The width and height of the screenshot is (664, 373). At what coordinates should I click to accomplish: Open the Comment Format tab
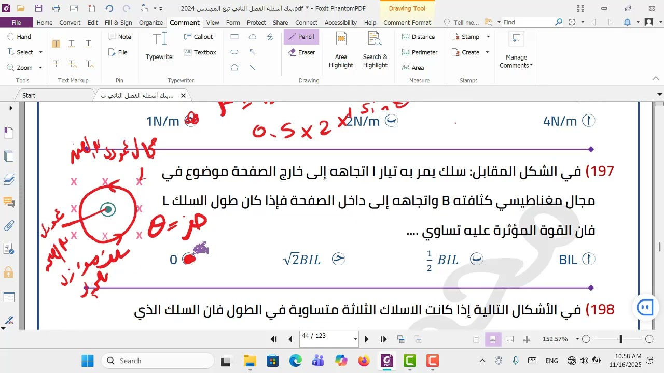coord(407,22)
